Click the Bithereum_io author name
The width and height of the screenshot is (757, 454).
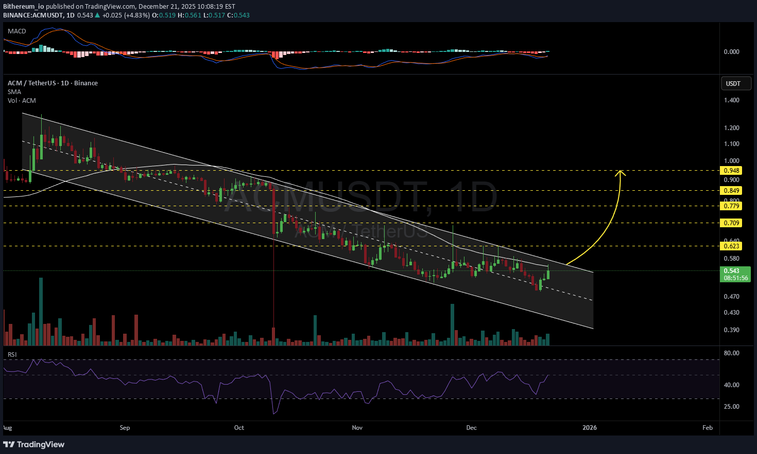23,7
